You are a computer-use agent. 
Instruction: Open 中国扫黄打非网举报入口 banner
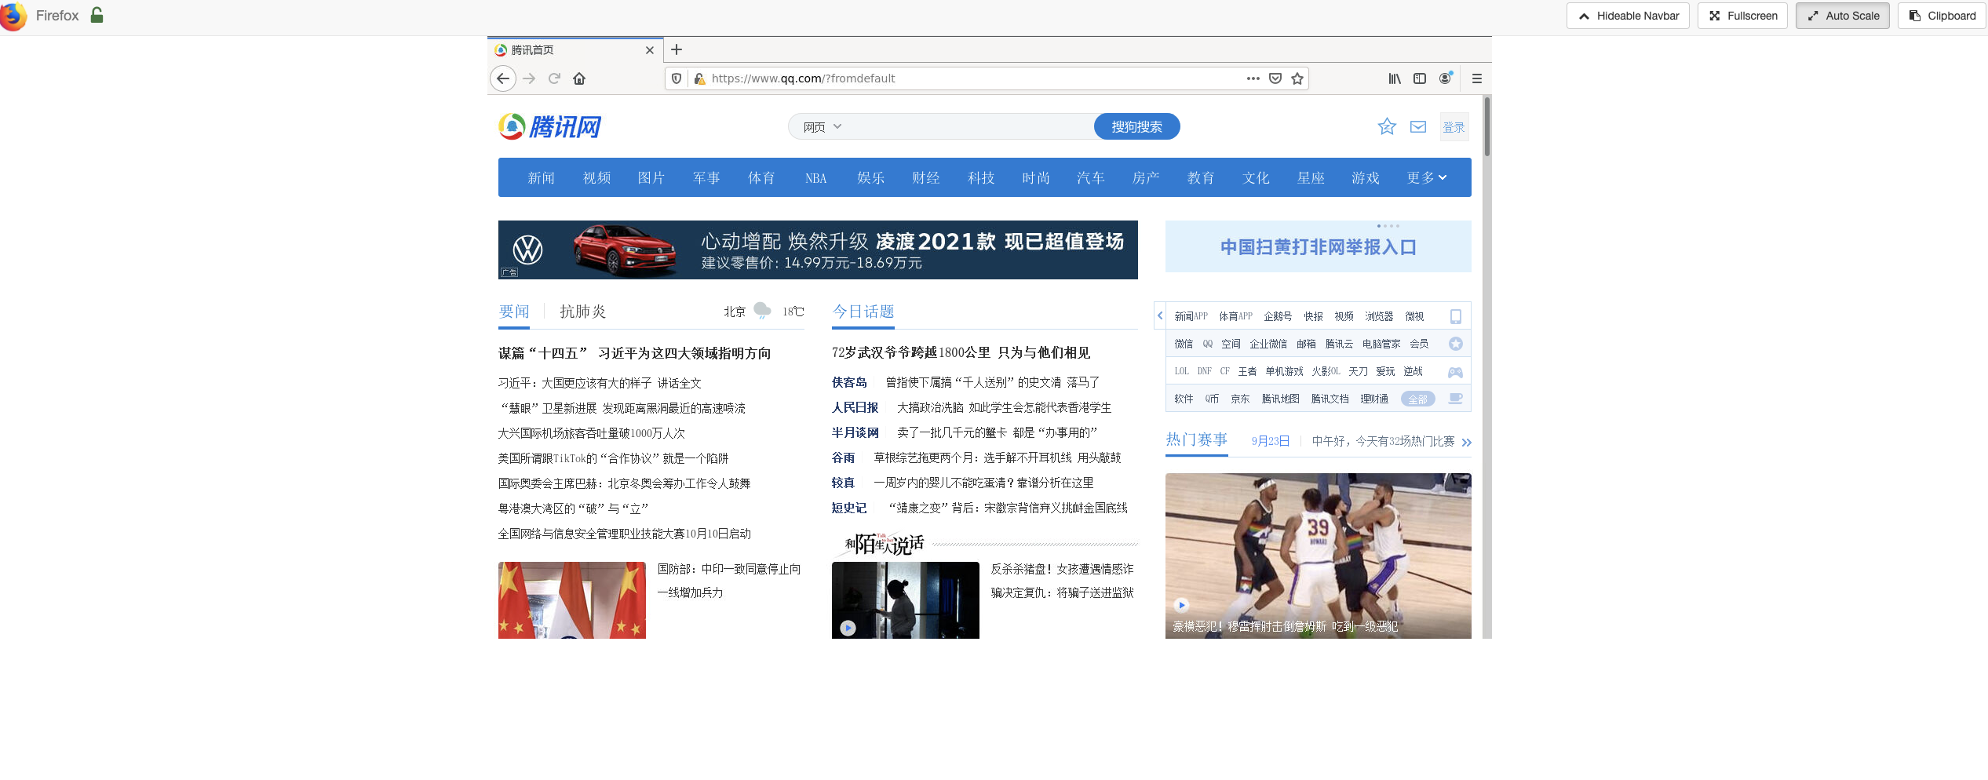[1318, 247]
